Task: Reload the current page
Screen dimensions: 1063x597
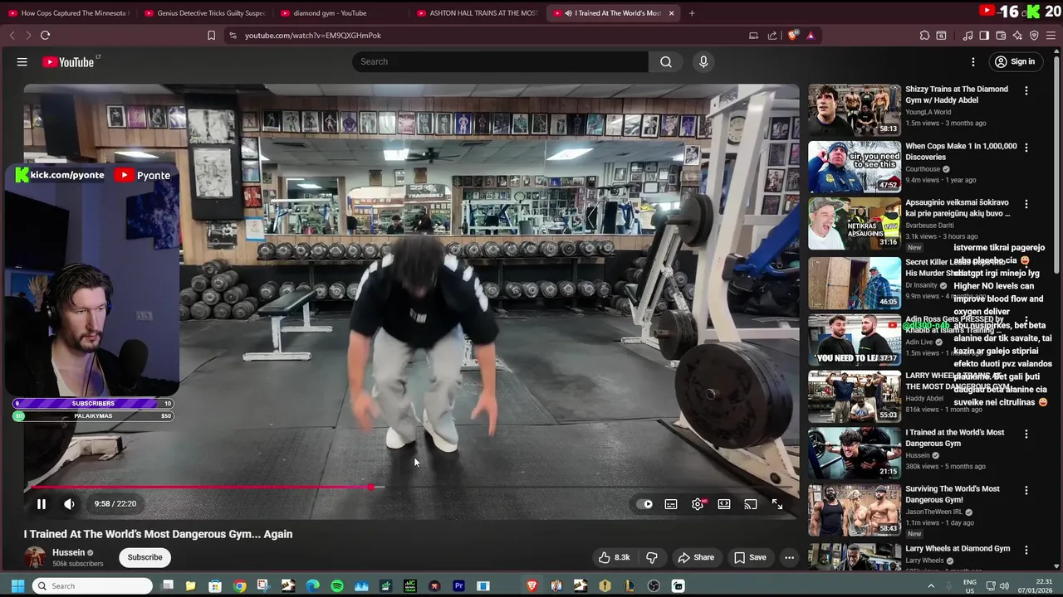Action: click(45, 36)
